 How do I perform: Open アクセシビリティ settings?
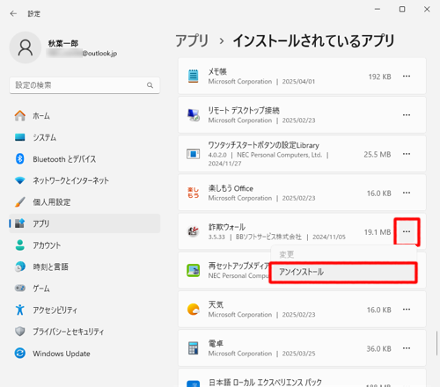point(84,310)
